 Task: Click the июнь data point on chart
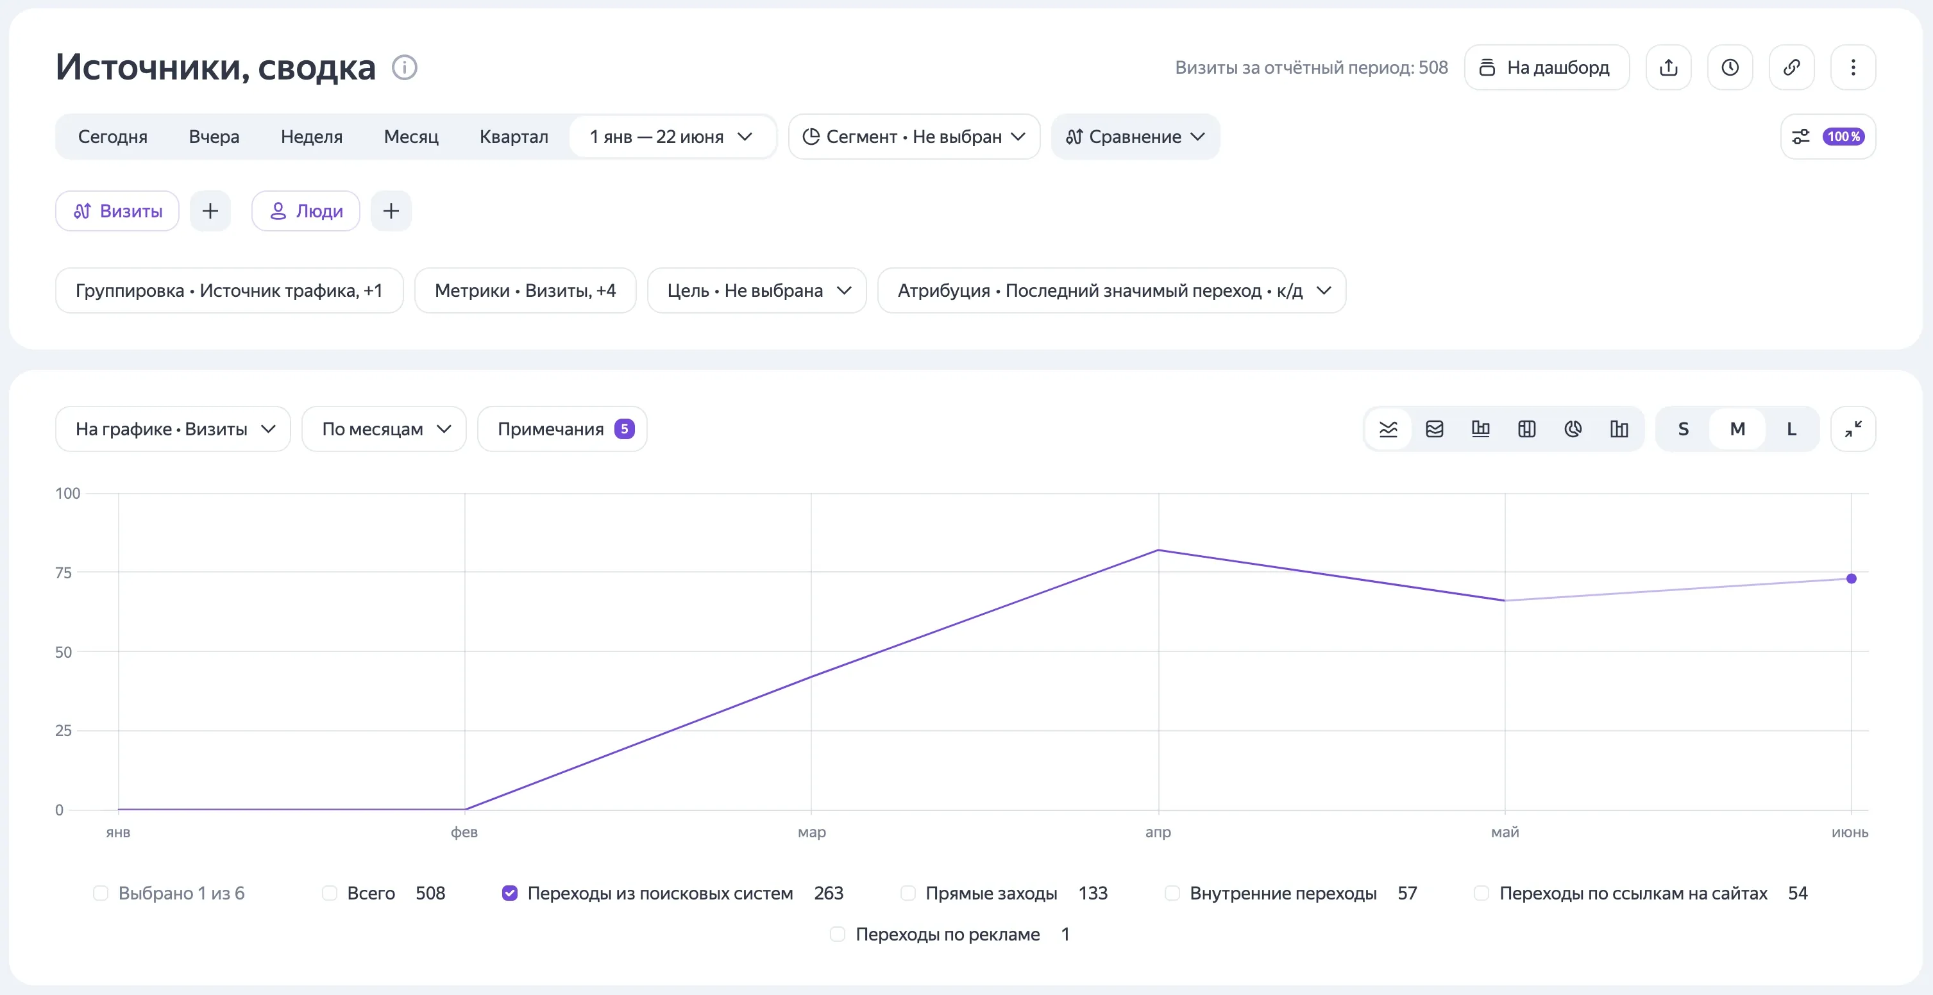pos(1851,578)
